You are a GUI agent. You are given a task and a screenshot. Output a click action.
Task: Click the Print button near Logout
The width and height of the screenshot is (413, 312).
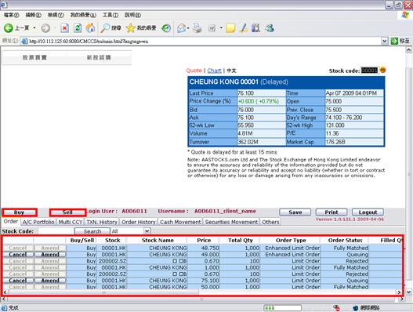coord(331,212)
